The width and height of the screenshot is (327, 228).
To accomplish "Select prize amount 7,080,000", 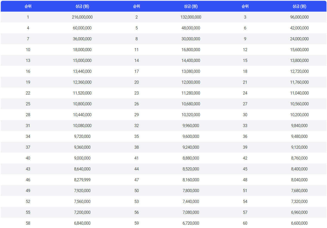I will tap(191, 212).
